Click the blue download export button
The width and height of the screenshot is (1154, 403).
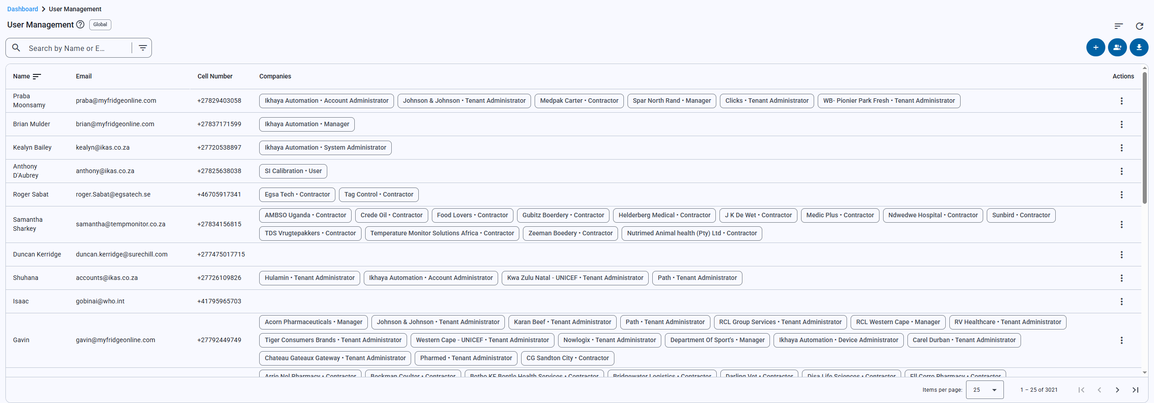tap(1139, 47)
